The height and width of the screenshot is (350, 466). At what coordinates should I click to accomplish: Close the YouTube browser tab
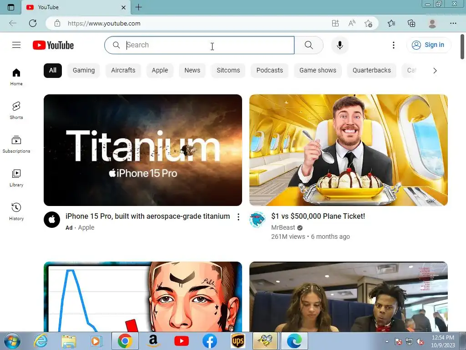click(124, 7)
